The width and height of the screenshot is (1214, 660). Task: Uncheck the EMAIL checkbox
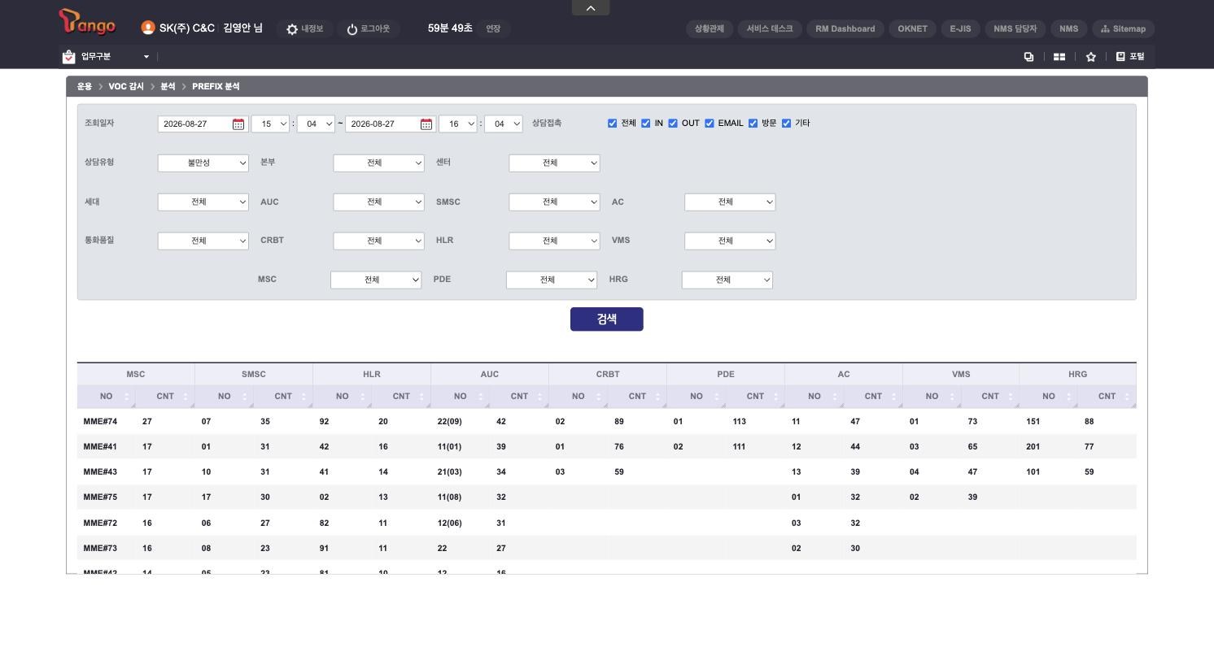(710, 124)
